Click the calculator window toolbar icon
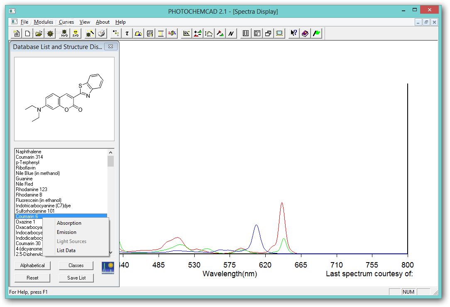Viewport: 450px width, 307px height. click(149, 33)
